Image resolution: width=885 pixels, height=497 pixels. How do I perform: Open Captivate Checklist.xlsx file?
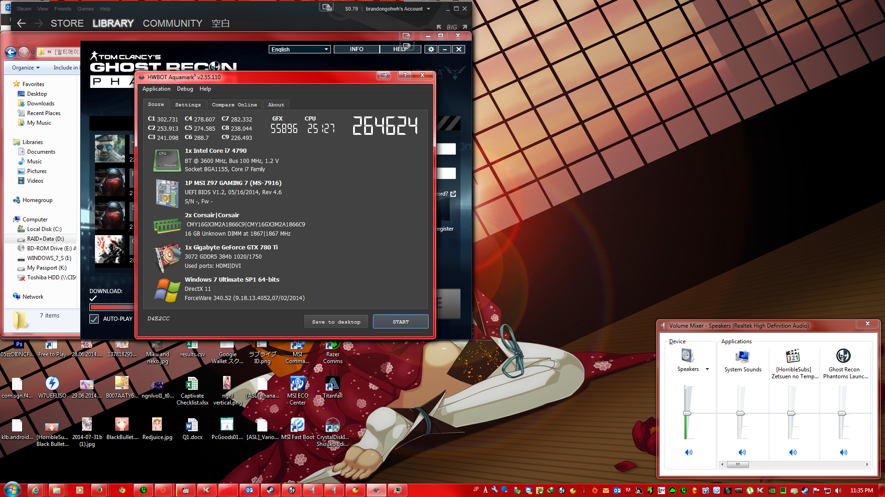(192, 391)
